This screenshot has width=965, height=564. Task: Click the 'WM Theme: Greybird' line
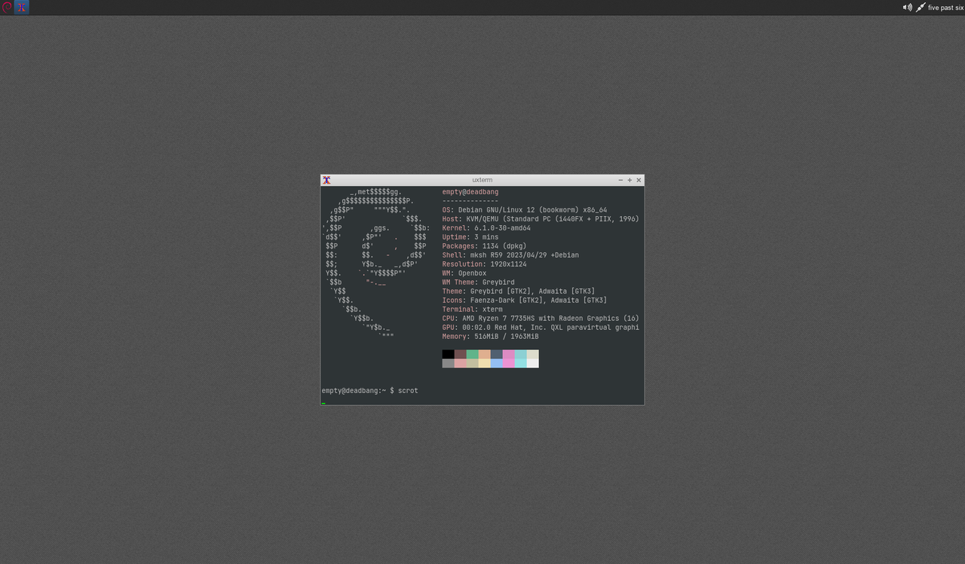(x=479, y=282)
